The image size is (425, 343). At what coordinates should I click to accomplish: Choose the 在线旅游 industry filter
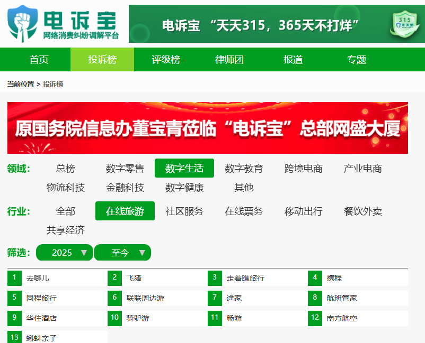(125, 211)
